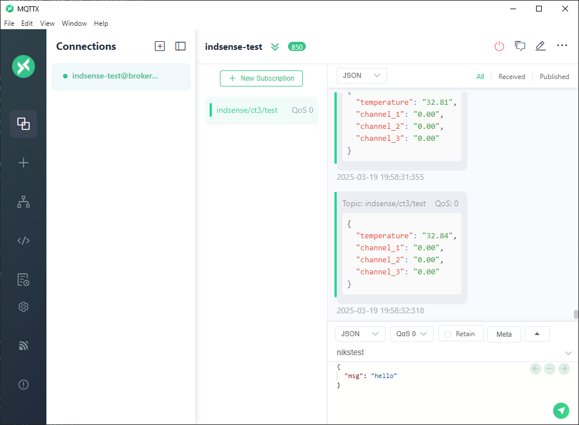The image size is (579, 425).
Task: Click the edit connection pencil icon
Action: point(541,46)
